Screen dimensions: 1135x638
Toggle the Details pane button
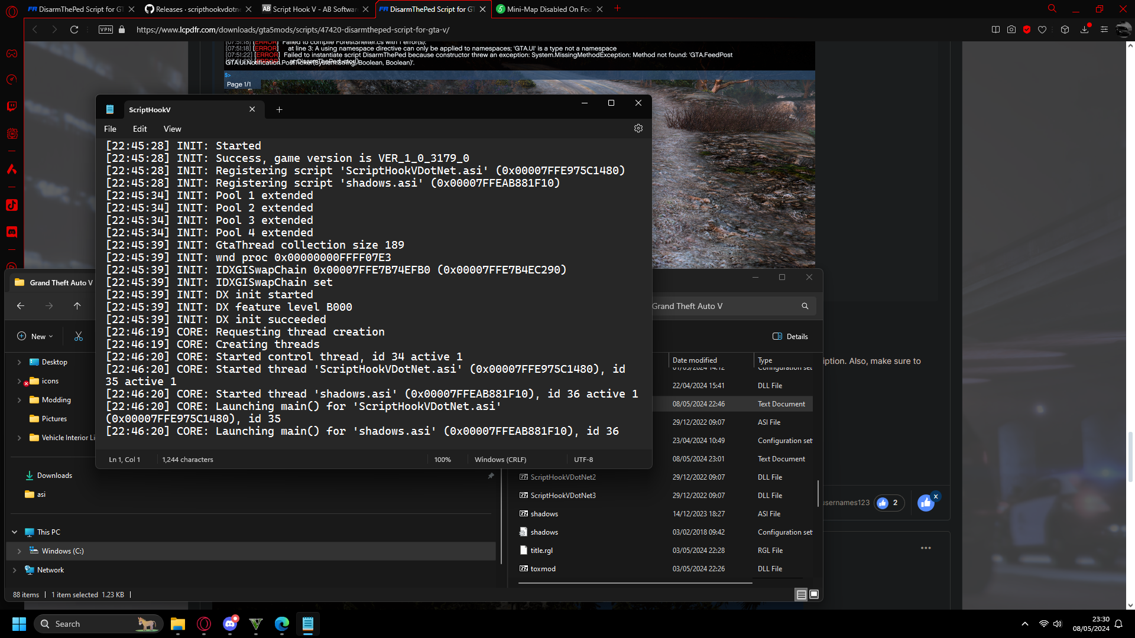[790, 336]
